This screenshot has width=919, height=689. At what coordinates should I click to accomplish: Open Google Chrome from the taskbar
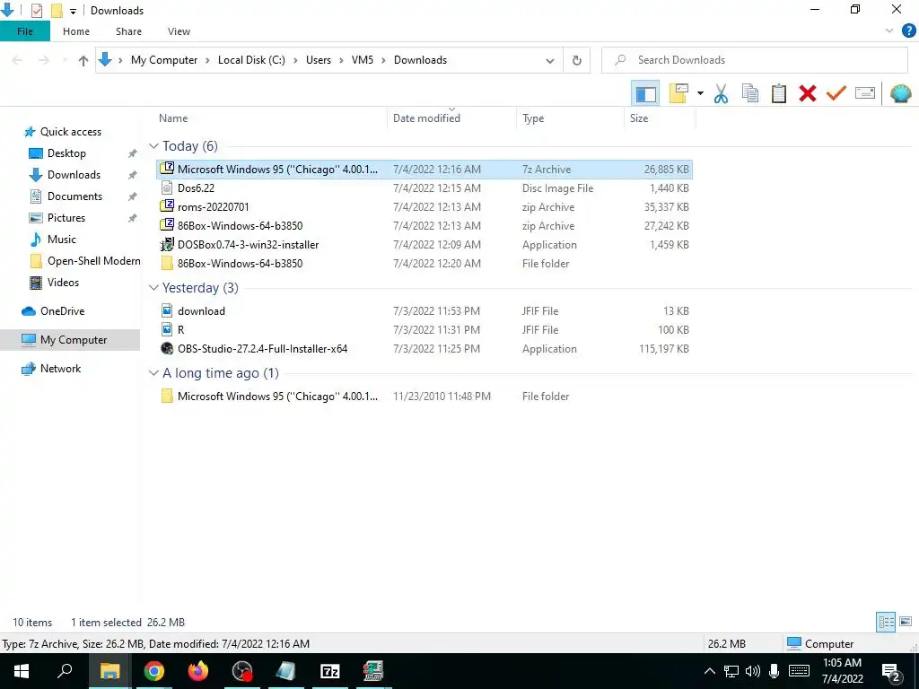click(153, 671)
